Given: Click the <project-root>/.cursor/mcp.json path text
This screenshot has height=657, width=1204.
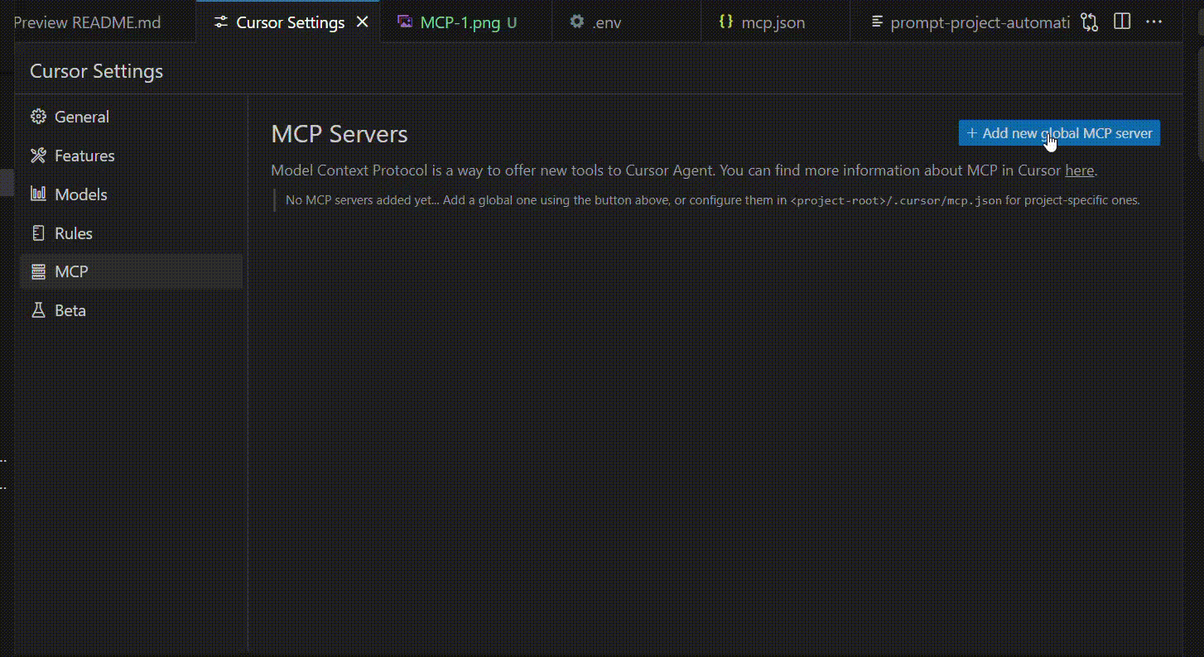Looking at the screenshot, I should click(896, 200).
